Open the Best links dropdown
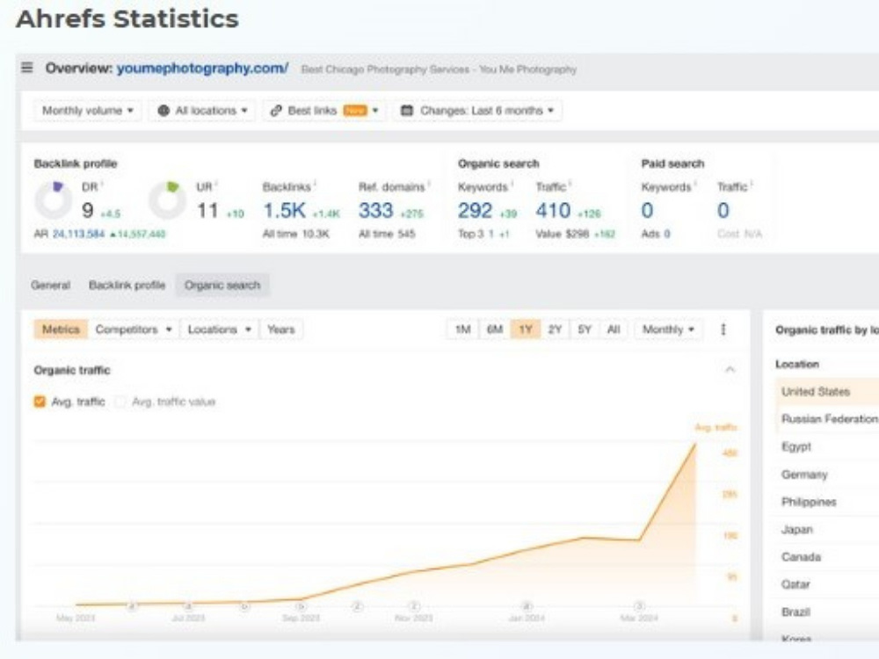 324,111
